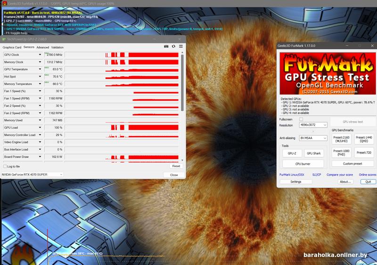Expand the Fan 1 Speed (RPM) dropdown
The width and height of the screenshot is (377, 265).
click(40, 98)
